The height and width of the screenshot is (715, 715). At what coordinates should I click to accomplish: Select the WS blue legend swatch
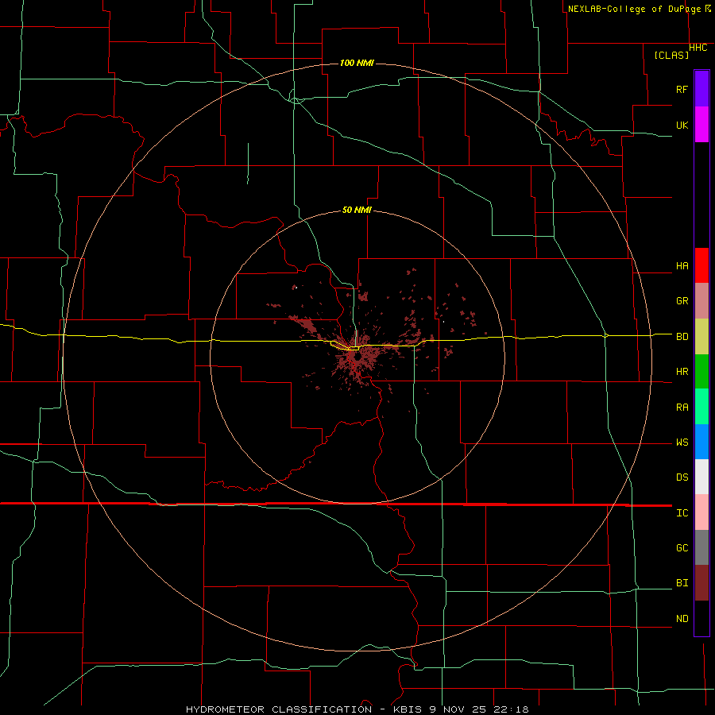click(x=701, y=442)
